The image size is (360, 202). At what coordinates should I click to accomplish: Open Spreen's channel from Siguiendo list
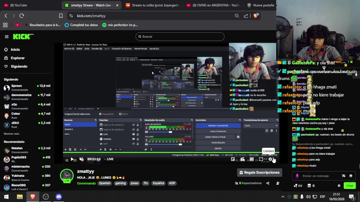point(27,88)
